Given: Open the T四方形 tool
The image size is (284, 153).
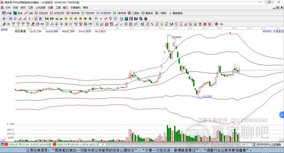Looking at the screenshot, I should point(88,13).
